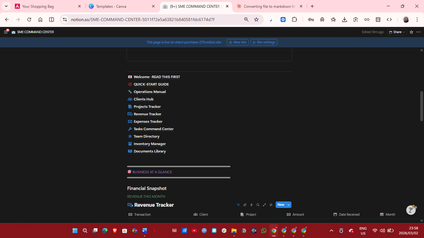Bookmark the page using the address bar star
This screenshot has width=424, height=238.
click(x=256, y=19)
